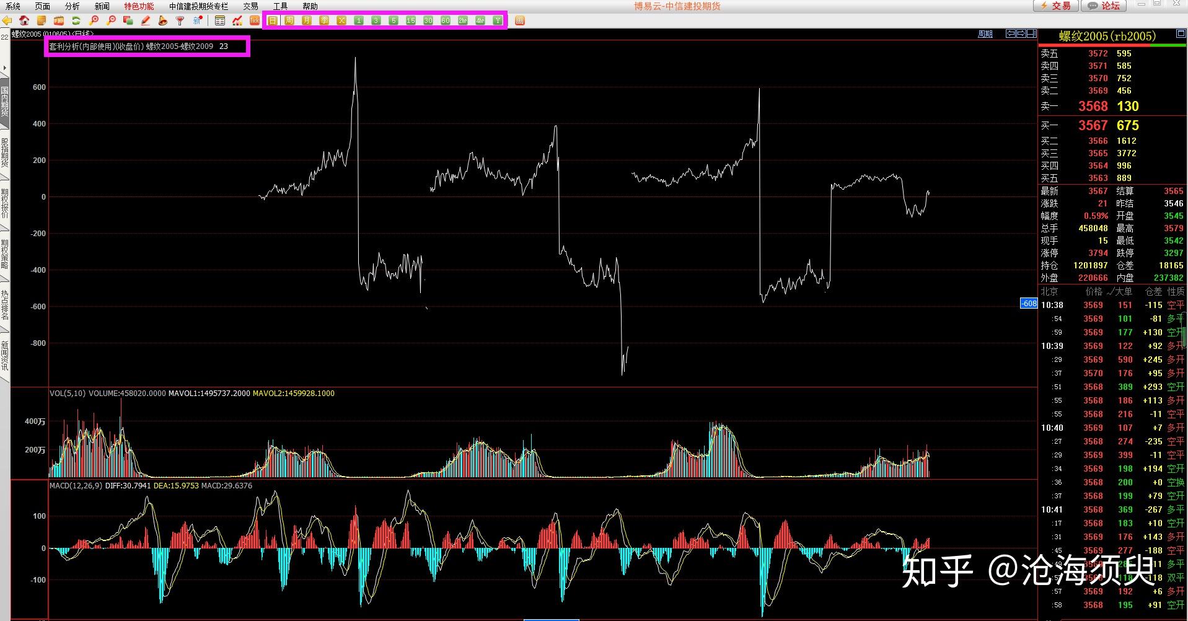Expand the left sidebar arrow

pyautogui.click(x=4, y=68)
